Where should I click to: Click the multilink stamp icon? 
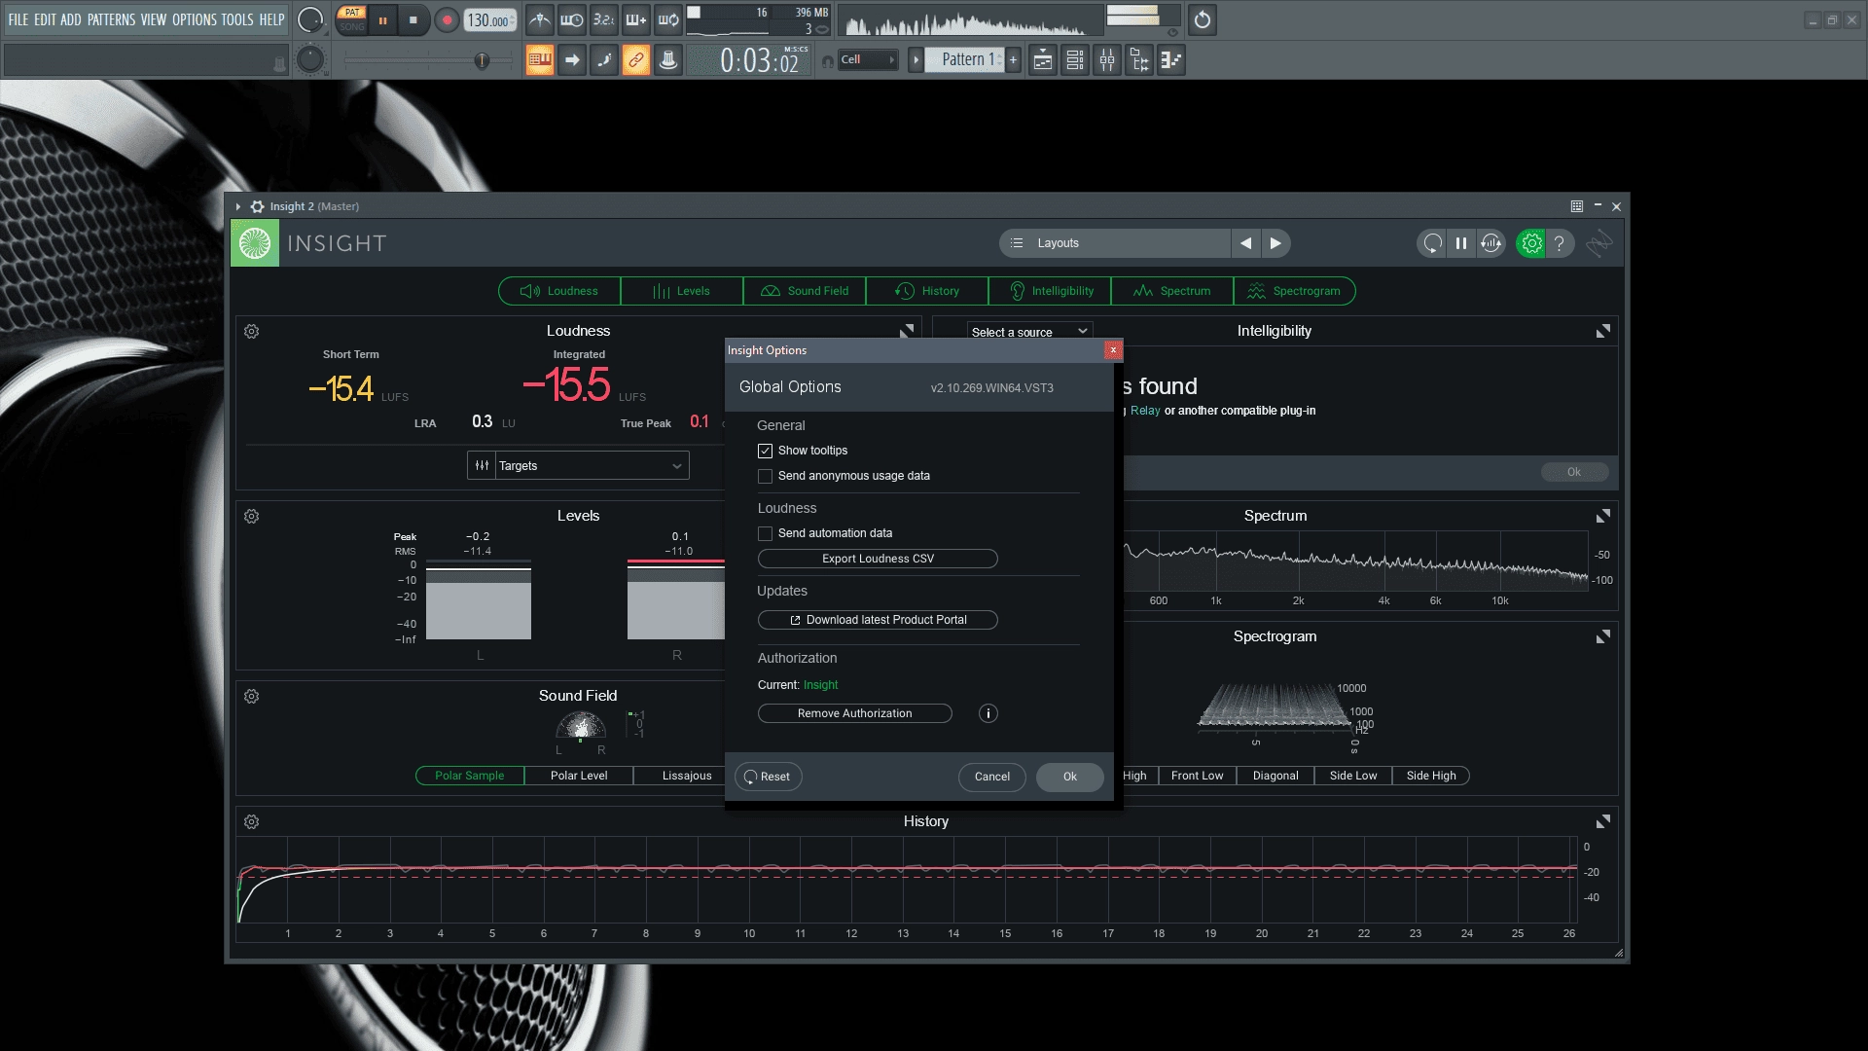tap(668, 60)
